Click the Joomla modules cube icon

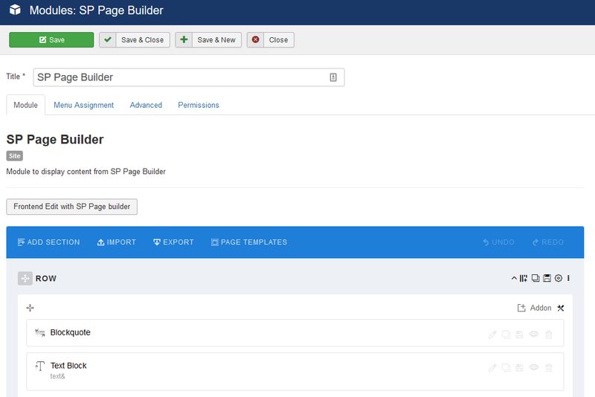click(15, 10)
